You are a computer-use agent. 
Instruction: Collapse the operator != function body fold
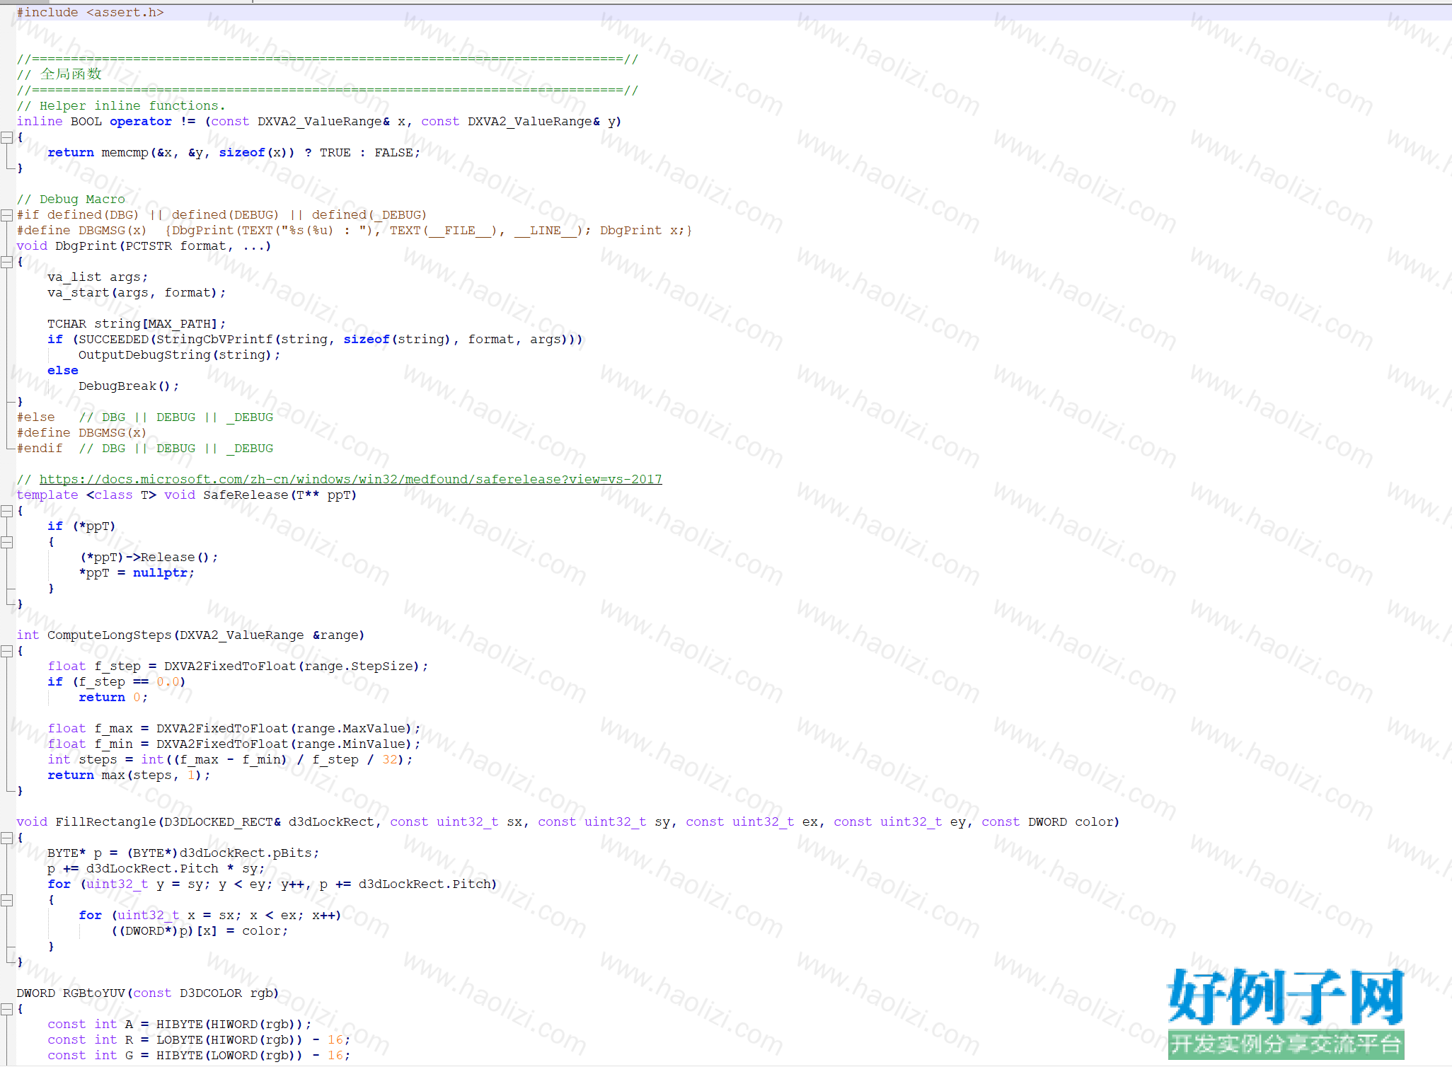6,137
